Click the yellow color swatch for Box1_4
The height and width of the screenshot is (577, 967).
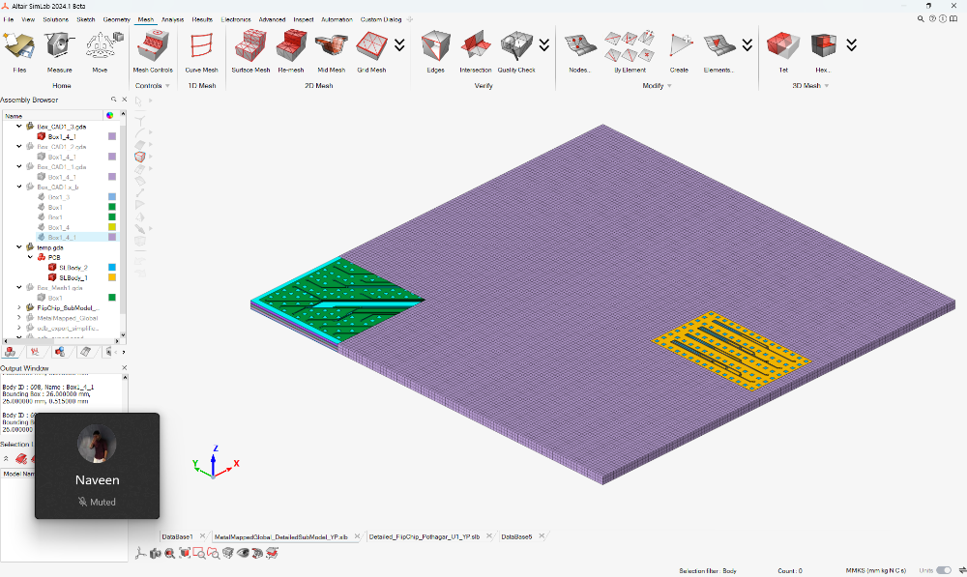click(x=112, y=227)
